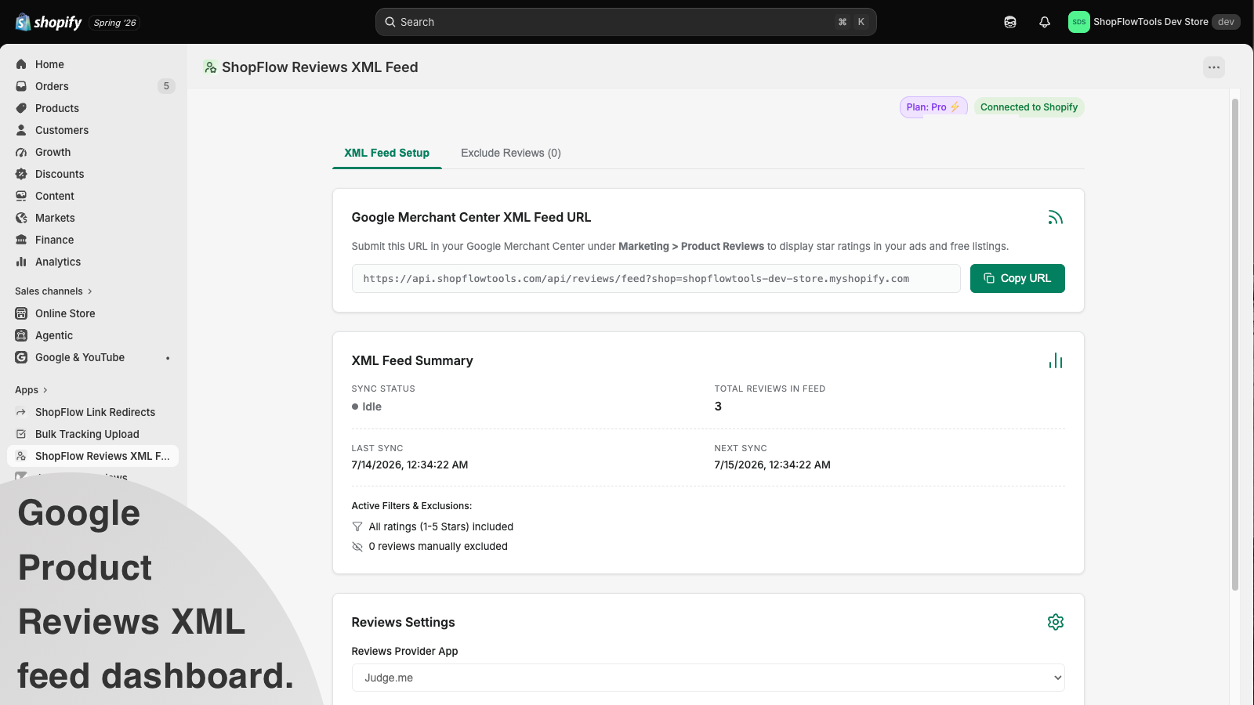This screenshot has height=705, width=1254.
Task: Click the filter funnel icon
Action: click(x=357, y=527)
